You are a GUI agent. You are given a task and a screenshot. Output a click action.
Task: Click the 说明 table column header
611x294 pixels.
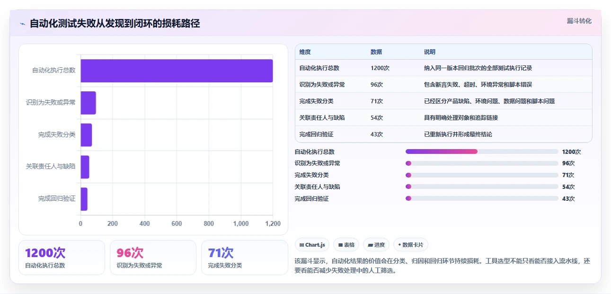[x=430, y=52]
